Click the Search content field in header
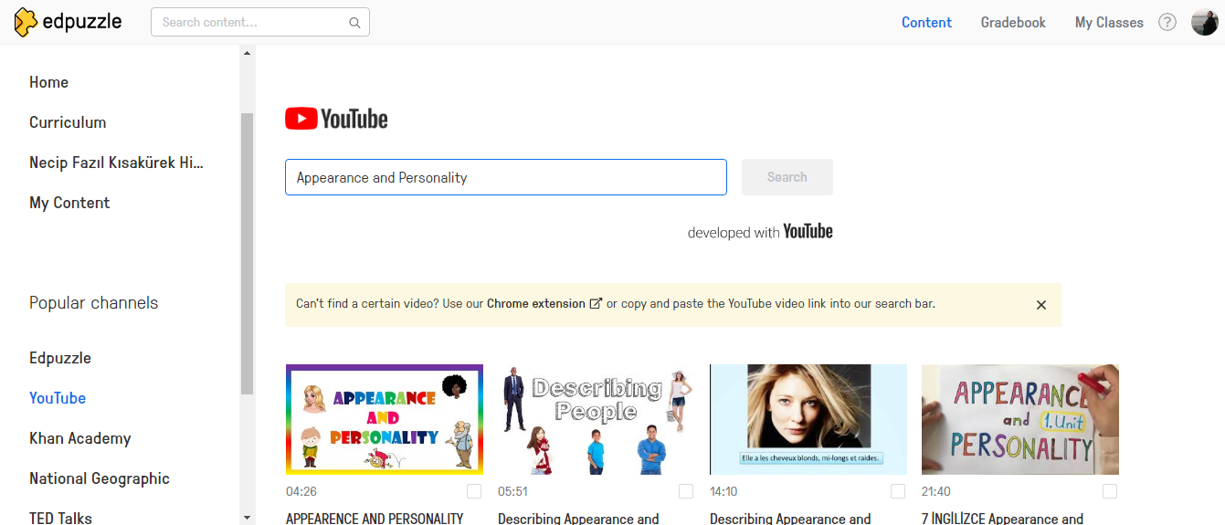 tap(260, 23)
